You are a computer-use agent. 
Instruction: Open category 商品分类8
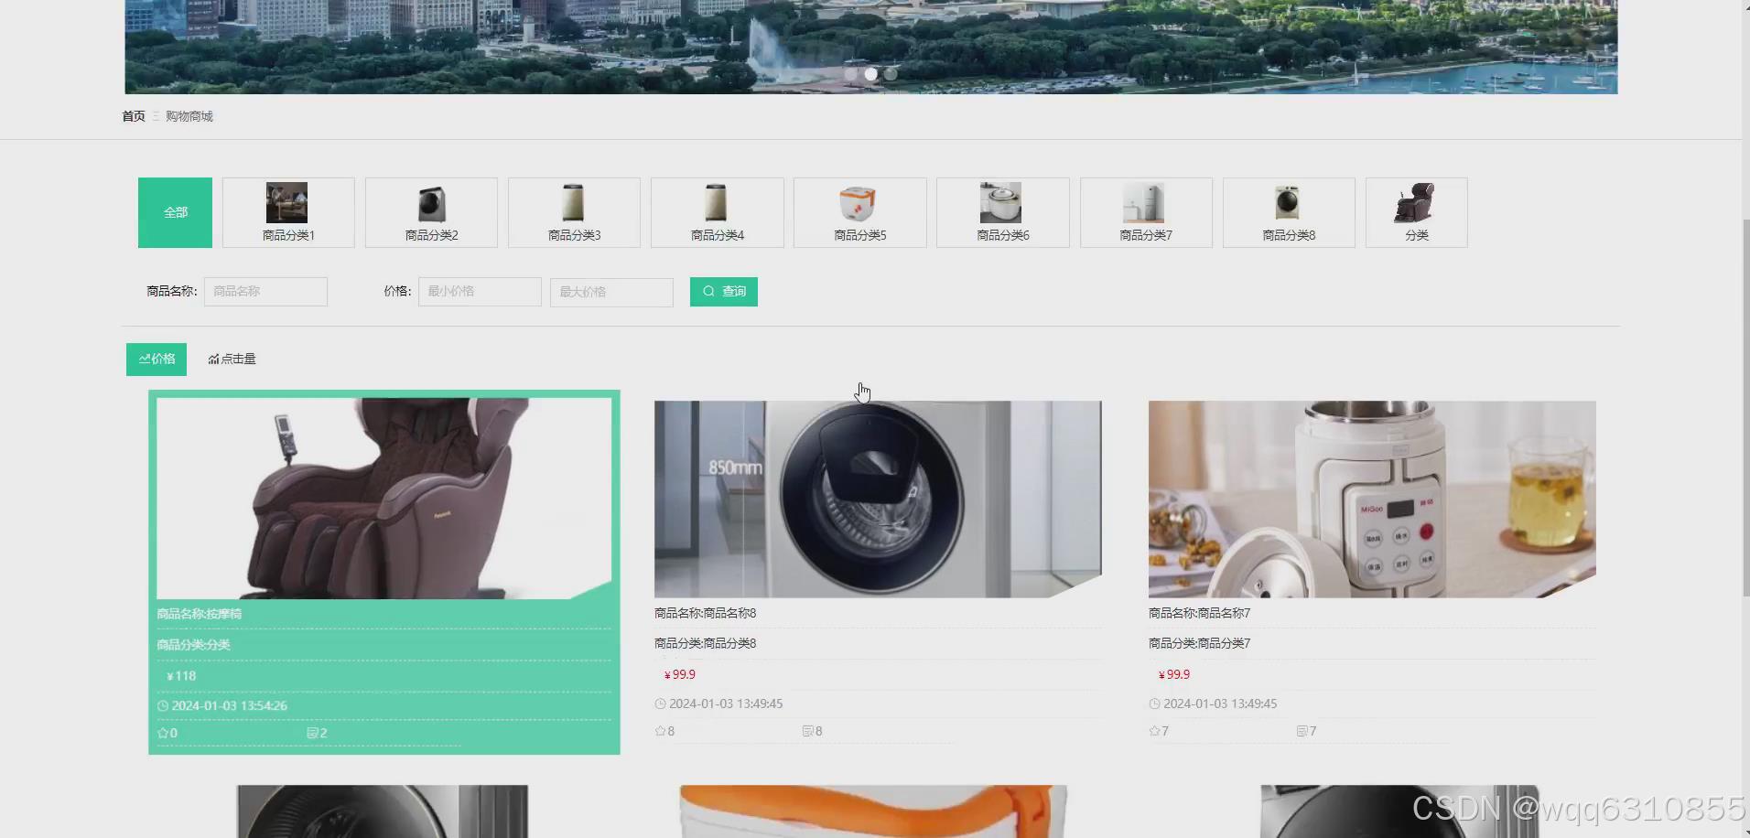[1289, 212]
